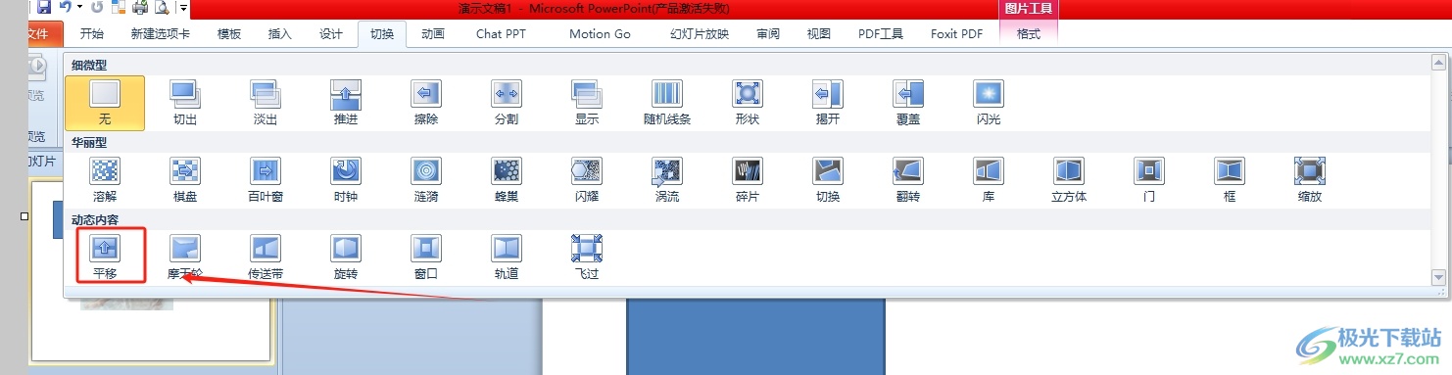
Task: Select the 无 (none) transition option
Action: click(105, 103)
